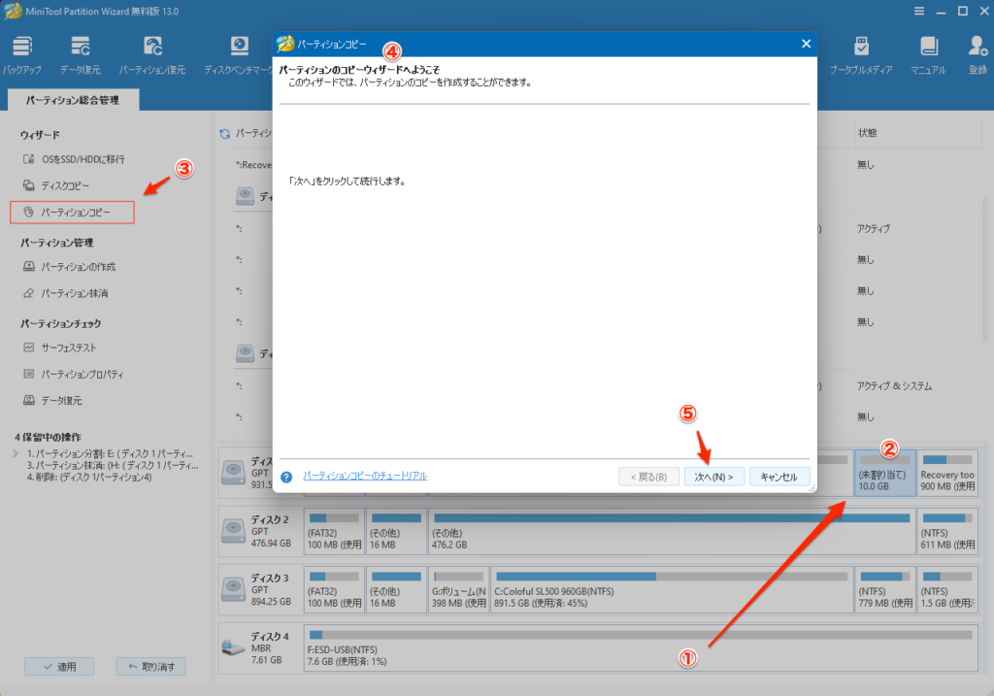
Task: Open the ブータブルメディア tool
Action: [860, 54]
